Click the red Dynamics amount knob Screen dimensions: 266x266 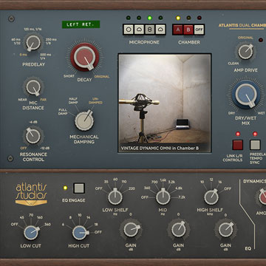click(x=262, y=197)
